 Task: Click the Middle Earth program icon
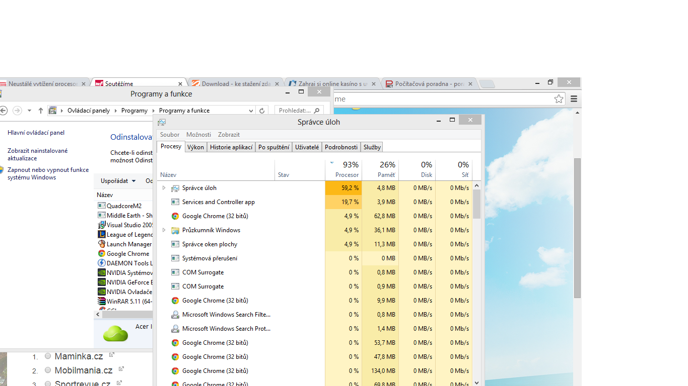[x=102, y=215]
